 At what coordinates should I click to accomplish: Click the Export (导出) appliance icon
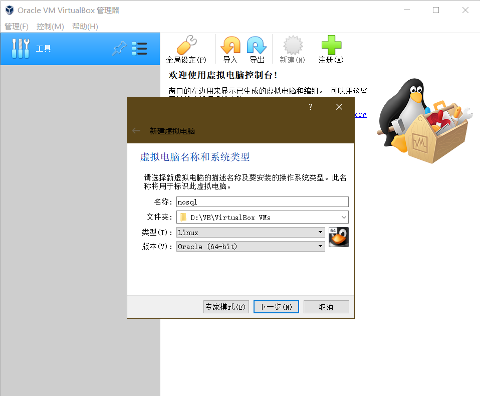click(257, 49)
